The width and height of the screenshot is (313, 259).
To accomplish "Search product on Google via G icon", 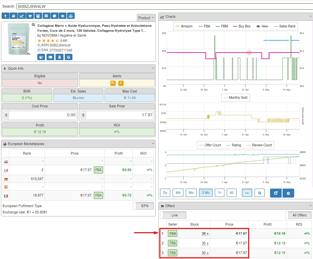I will pyautogui.click(x=68, y=57).
